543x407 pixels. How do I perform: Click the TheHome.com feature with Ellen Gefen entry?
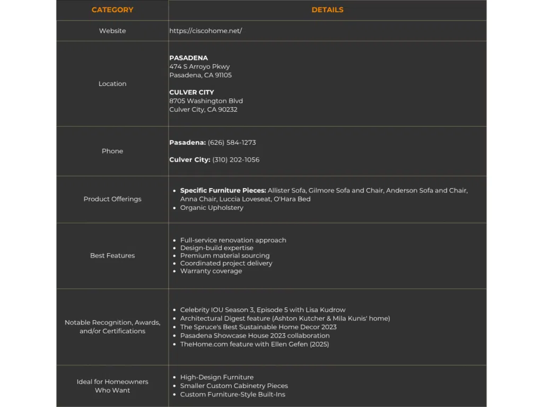[255, 344]
